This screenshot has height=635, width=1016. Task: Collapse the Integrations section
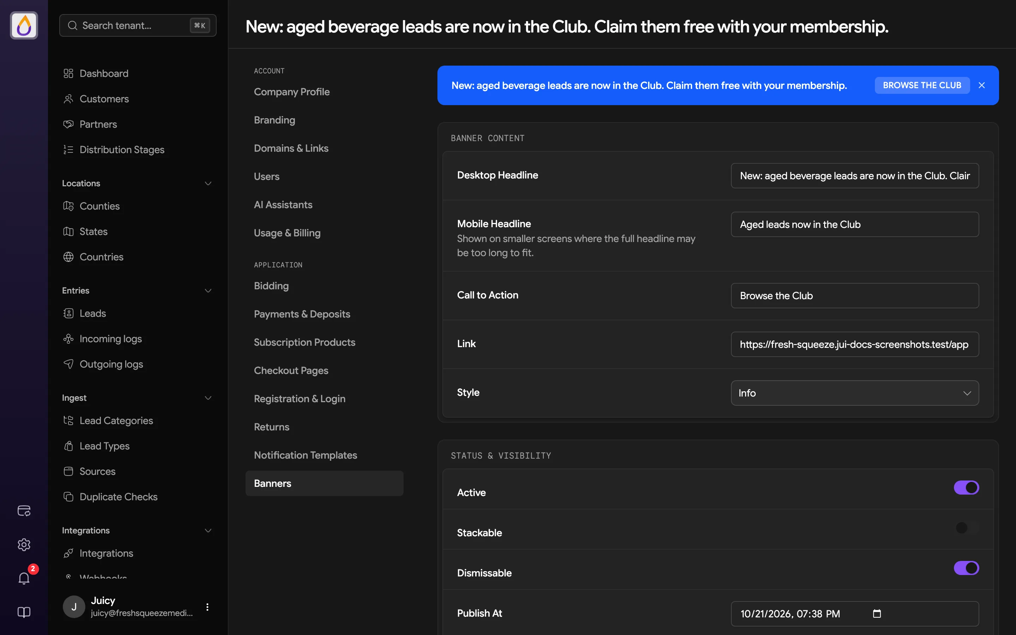click(x=208, y=531)
